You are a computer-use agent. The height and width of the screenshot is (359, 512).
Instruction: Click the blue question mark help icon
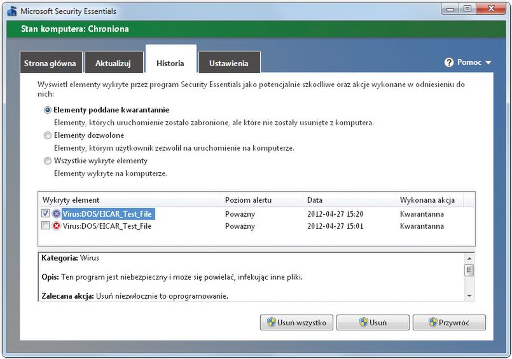pyautogui.click(x=449, y=62)
